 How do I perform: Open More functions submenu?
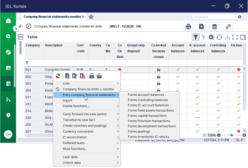pos(87,149)
